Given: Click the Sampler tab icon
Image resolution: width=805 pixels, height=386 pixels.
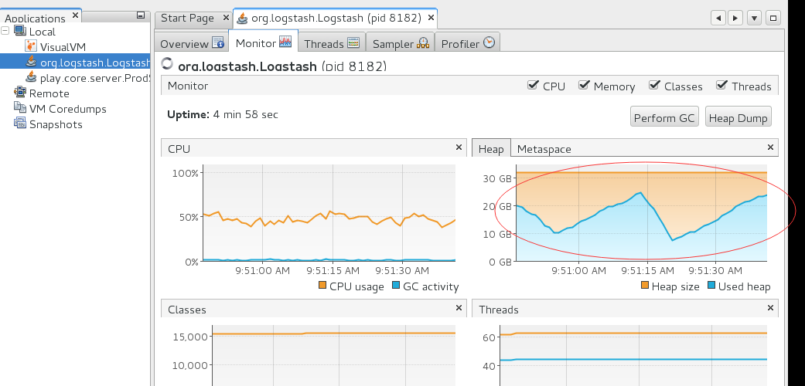Looking at the screenshot, I should pos(422,43).
